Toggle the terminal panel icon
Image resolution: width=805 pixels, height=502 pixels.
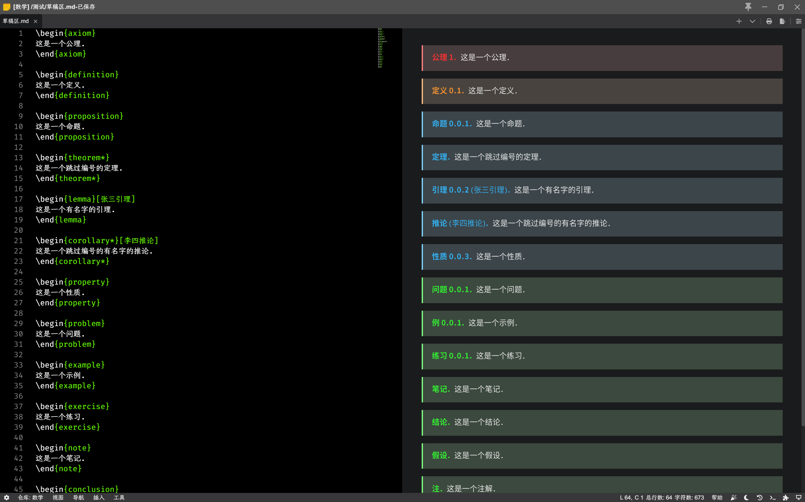[x=772, y=497]
